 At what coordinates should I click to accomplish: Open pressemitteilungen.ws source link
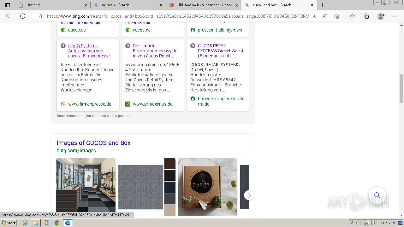[220, 30]
